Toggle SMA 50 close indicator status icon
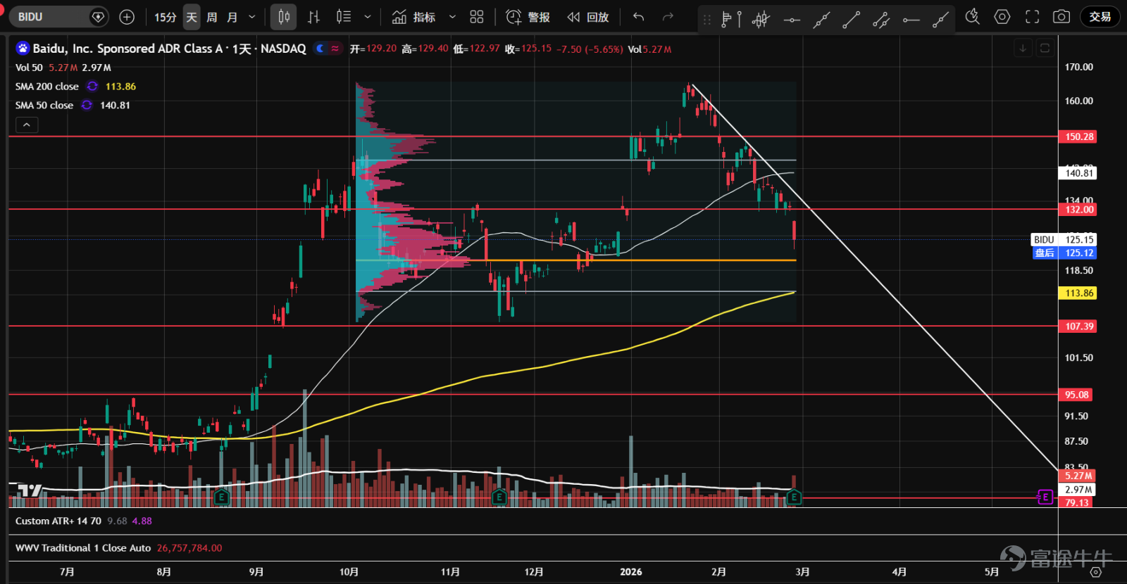The height and width of the screenshot is (584, 1127). point(87,106)
